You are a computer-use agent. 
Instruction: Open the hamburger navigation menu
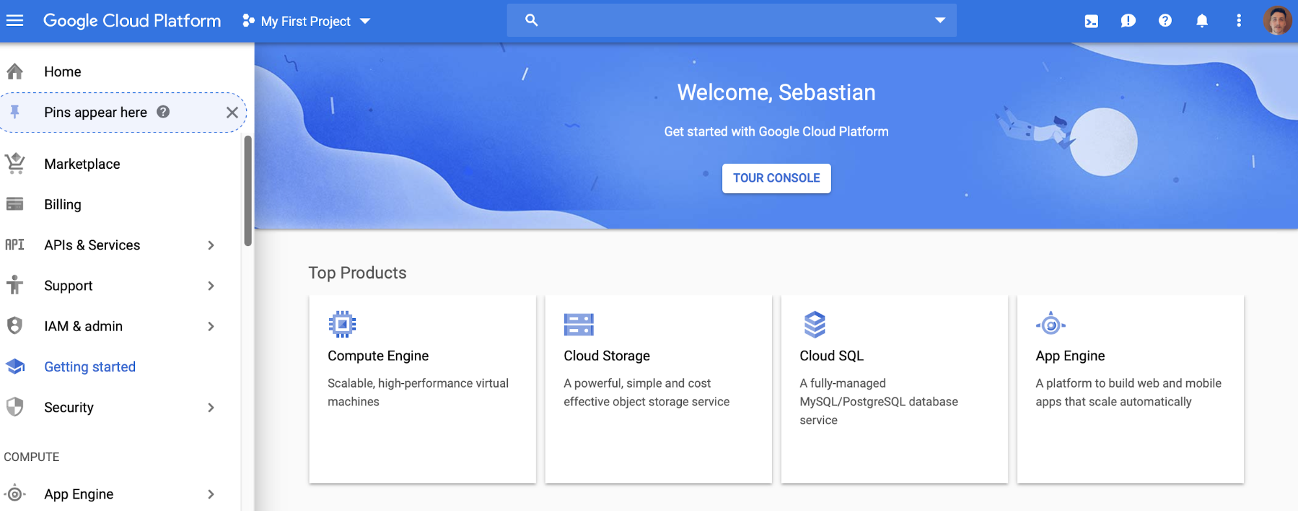tap(14, 21)
